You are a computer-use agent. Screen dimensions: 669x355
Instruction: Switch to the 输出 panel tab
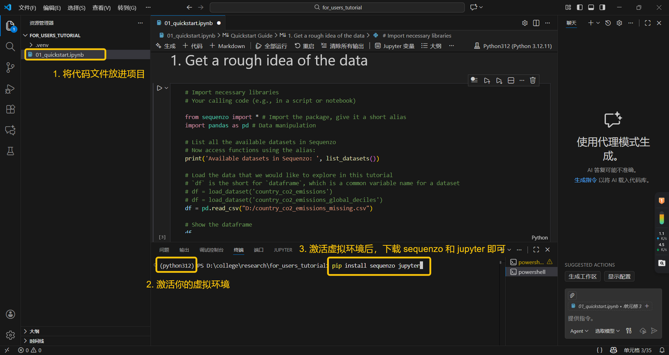click(184, 250)
